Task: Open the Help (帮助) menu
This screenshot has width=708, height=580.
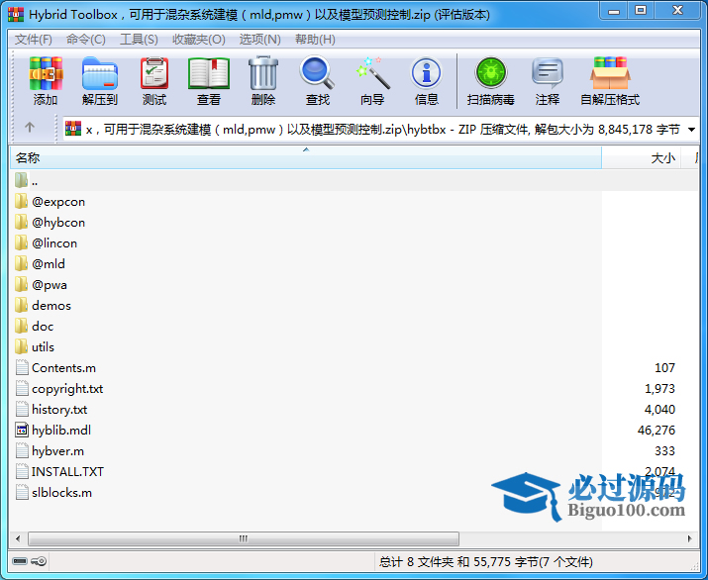Action: point(315,40)
